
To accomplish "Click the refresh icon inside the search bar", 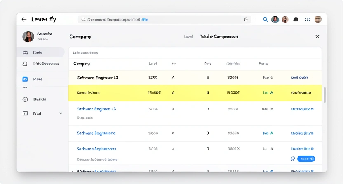I will (x=246, y=19).
